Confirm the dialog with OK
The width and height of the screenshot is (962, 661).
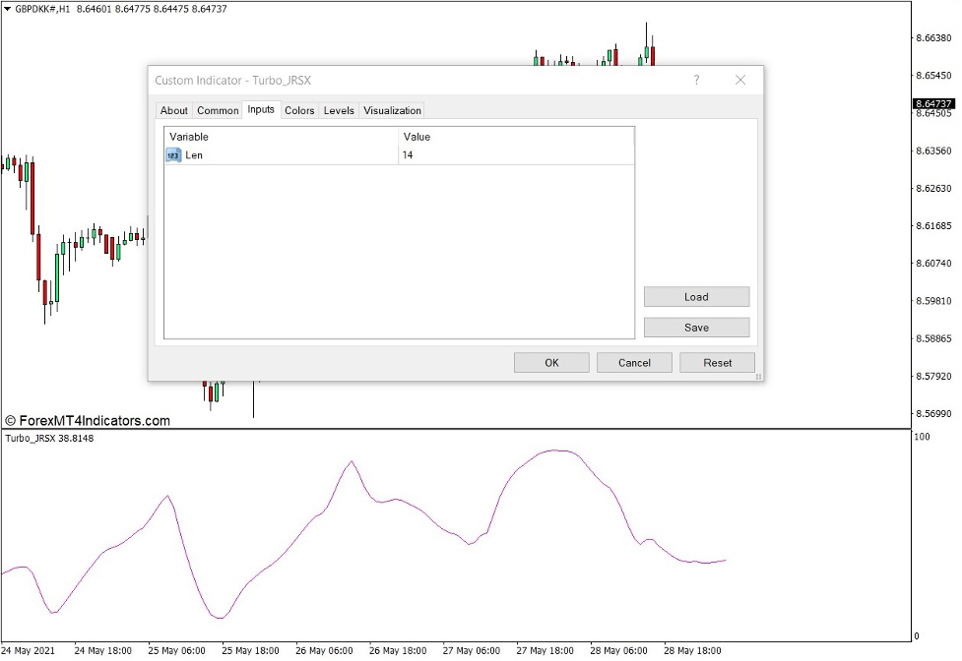coord(551,363)
